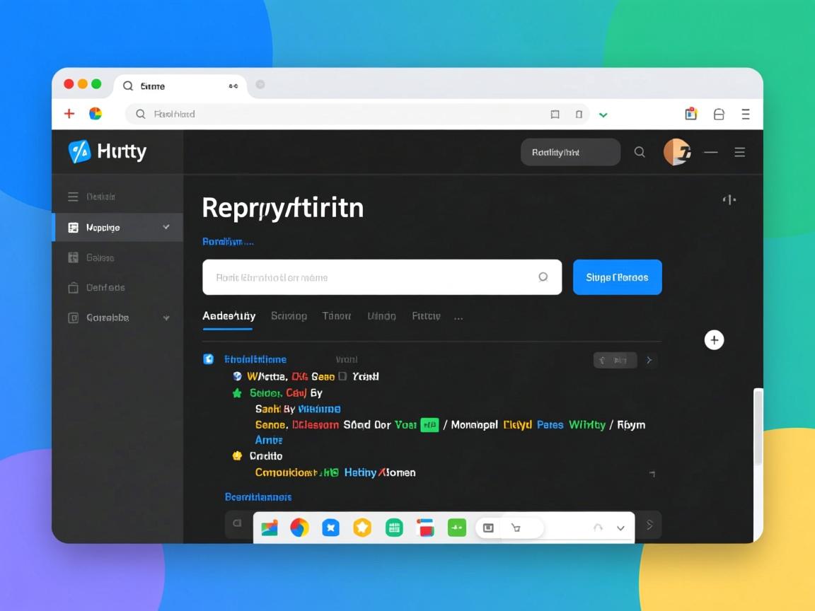Click the blue X app icon in the dock
This screenshot has height=611, width=815.
pos(330,528)
